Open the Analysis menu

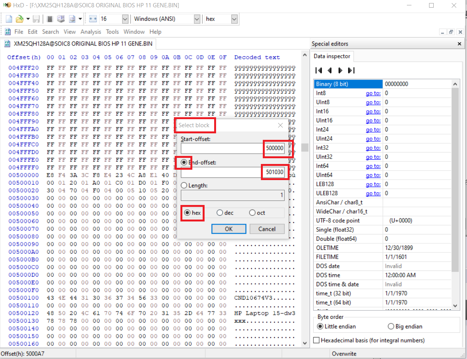coord(91,32)
